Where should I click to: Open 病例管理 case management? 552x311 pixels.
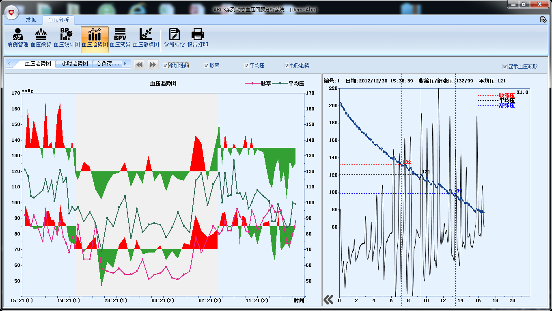coord(18,38)
